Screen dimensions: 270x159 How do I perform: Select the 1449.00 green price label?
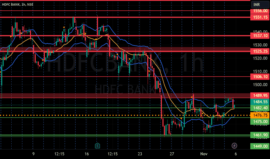[x=260, y=146]
